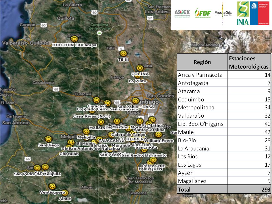Screen dimensions: 272x204
Task: Click the Ventisquero station sun marker
Action: pyautogui.click(x=52, y=186)
